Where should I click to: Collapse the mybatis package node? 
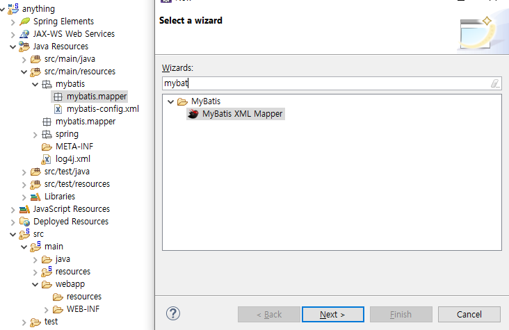(x=35, y=85)
